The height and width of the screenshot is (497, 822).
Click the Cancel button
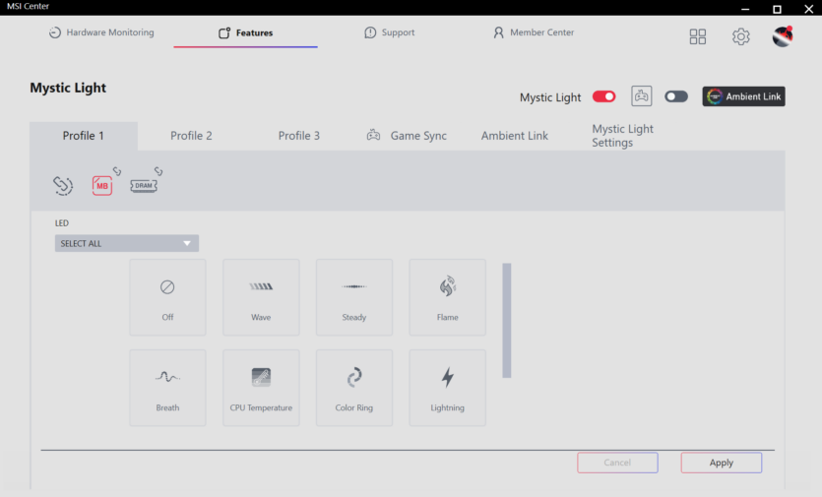(617, 463)
